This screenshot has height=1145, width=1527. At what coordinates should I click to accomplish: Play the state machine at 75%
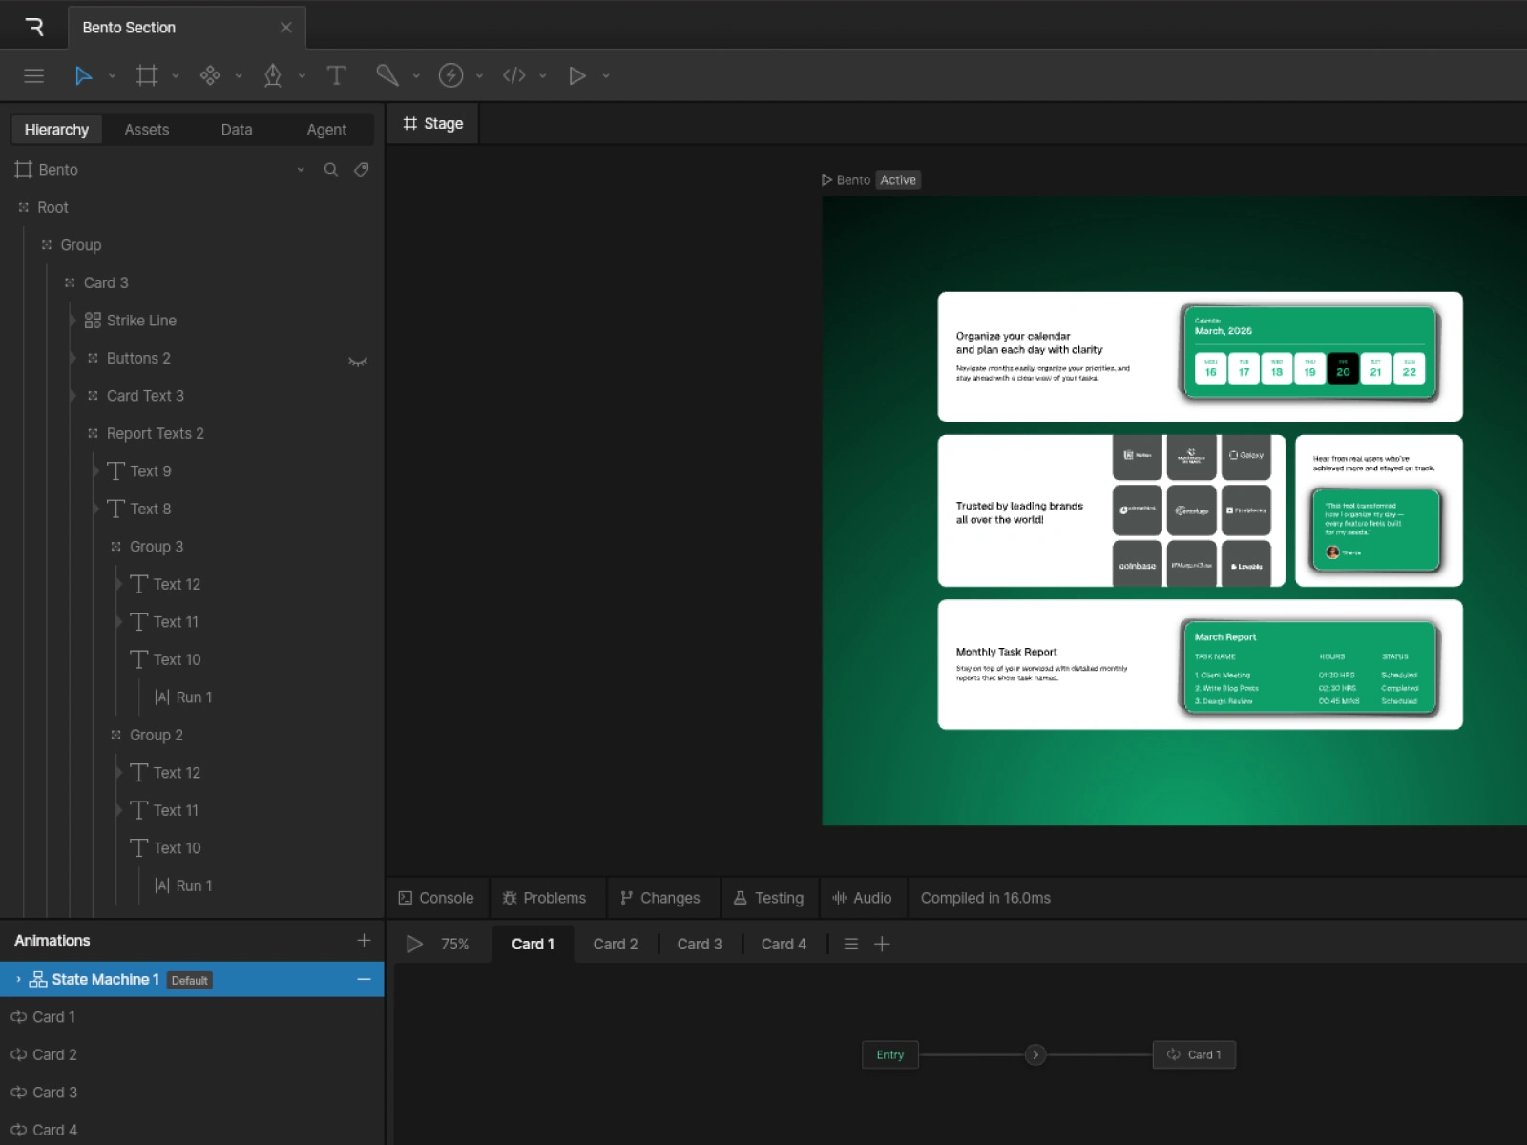tap(414, 944)
